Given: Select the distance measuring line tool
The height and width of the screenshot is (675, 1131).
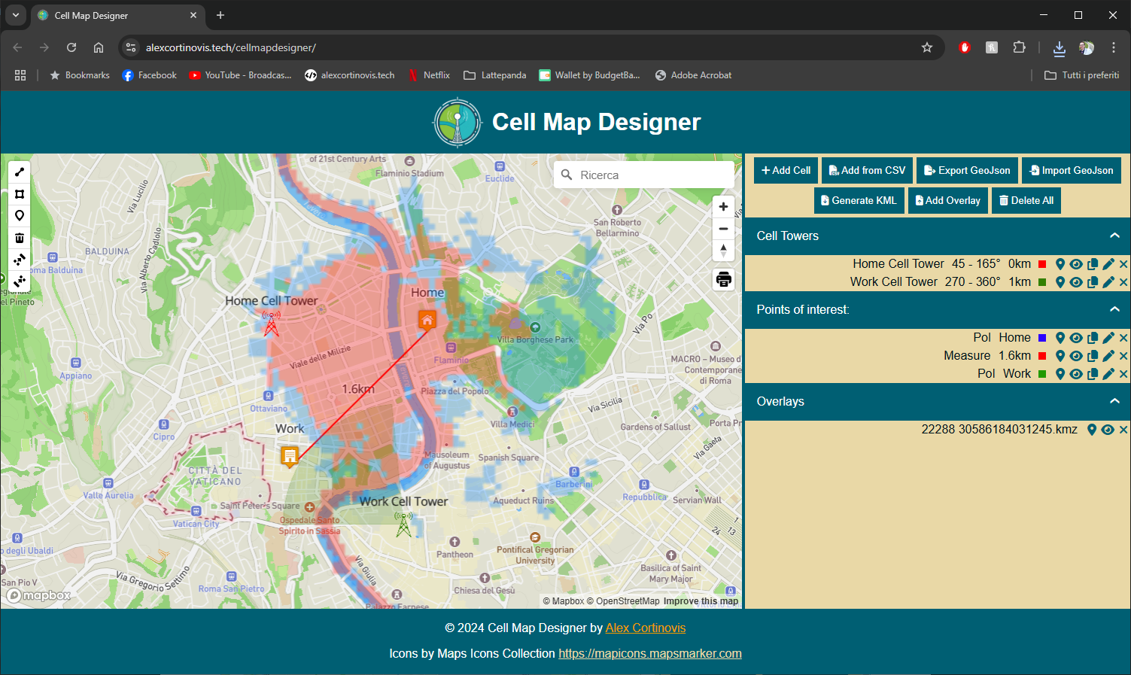Looking at the screenshot, I should point(19,172).
